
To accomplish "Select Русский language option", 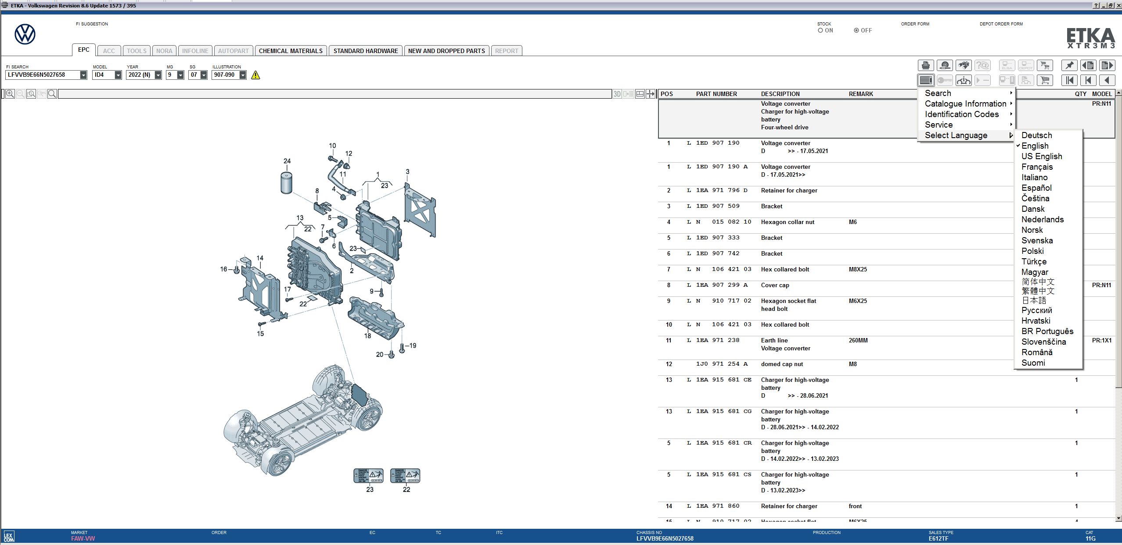I will click(1048, 310).
